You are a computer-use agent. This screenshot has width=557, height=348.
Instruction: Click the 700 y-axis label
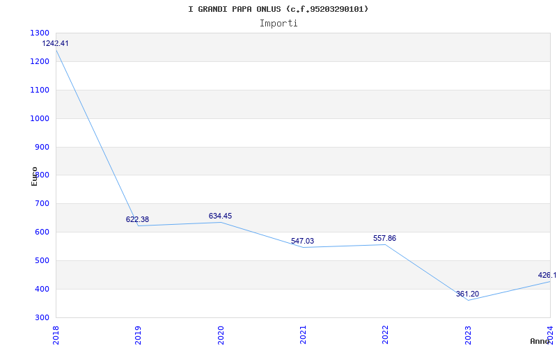(x=42, y=204)
